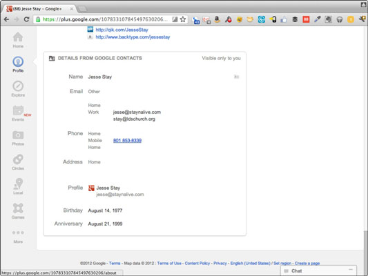This screenshot has height=276, width=368.
Task: Open the Content Policy footer link
Action: click(x=197, y=264)
